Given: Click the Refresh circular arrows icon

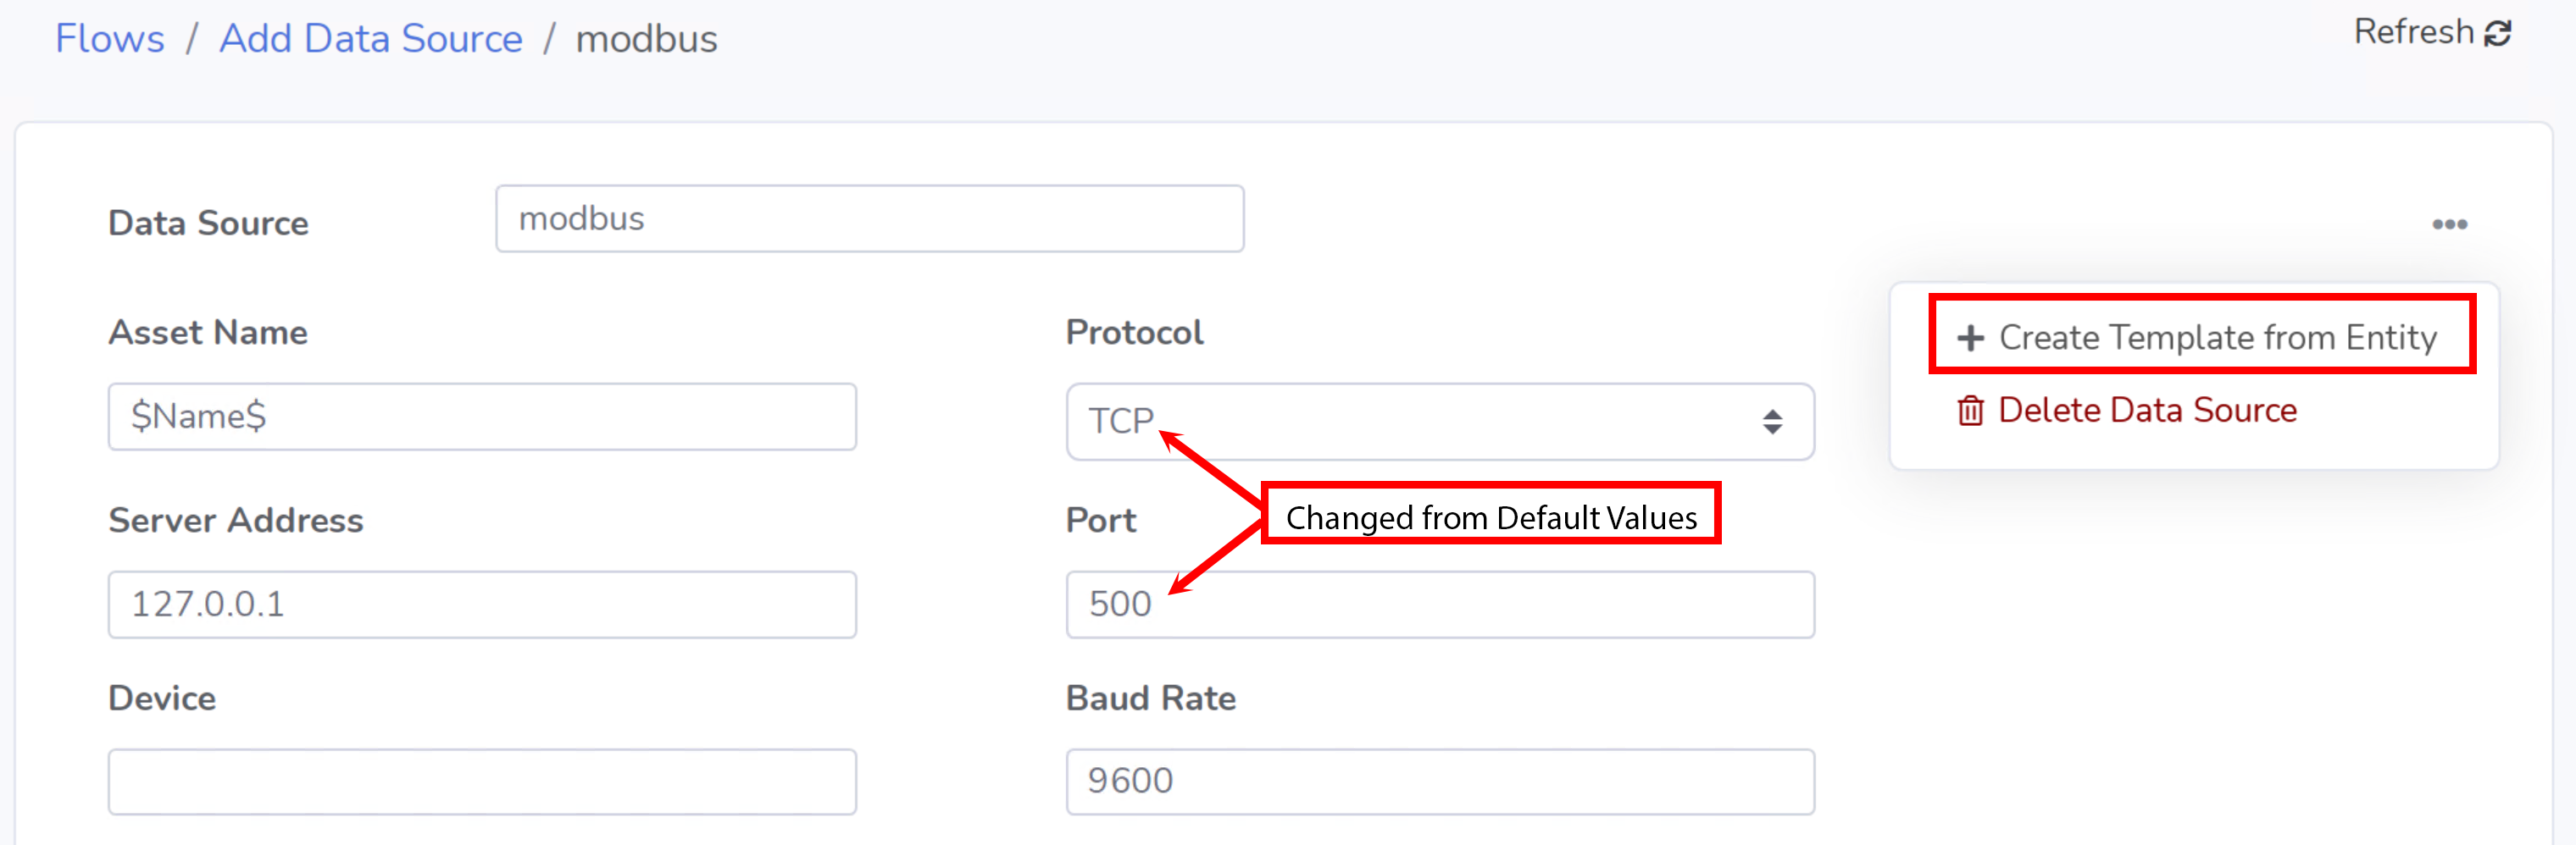Looking at the screenshot, I should [x=2498, y=33].
